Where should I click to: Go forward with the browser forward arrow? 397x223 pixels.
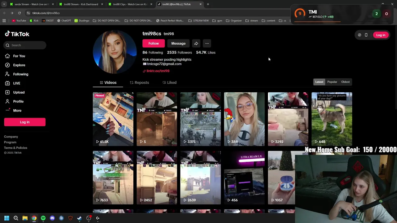click(12, 13)
